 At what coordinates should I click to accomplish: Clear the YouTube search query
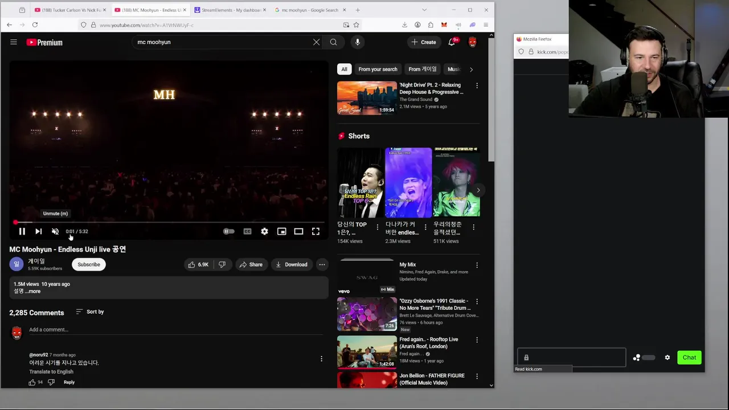[x=316, y=42]
